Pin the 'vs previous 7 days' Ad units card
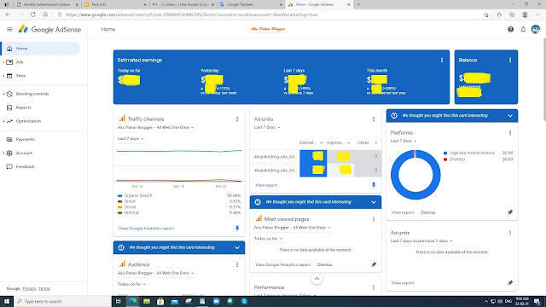Screen dimensions: 546x307 point(510,282)
